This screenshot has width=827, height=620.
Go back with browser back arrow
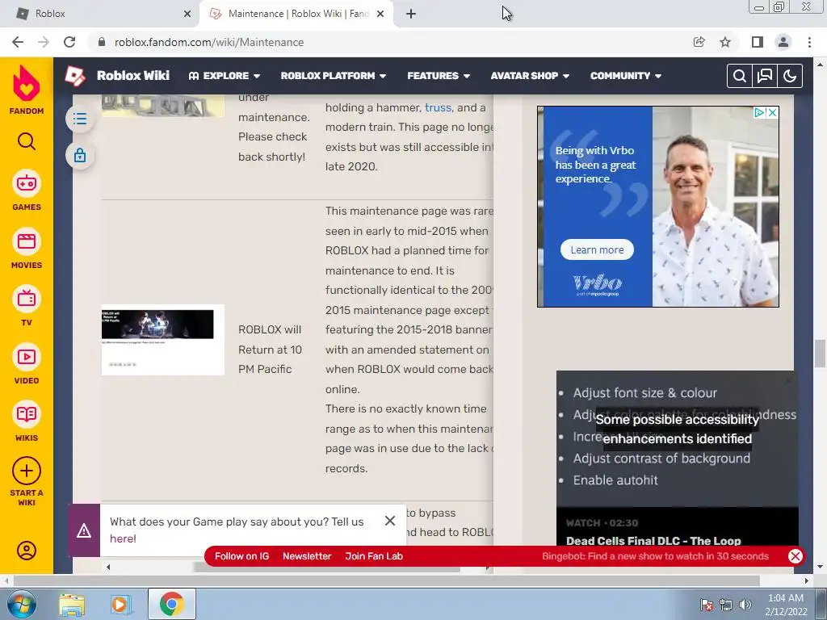point(18,42)
